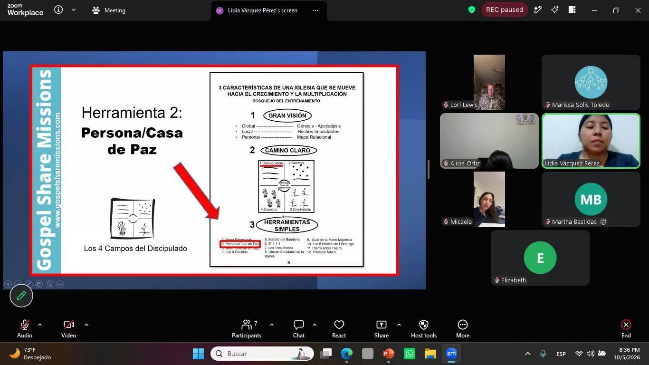Expand the Audio options caret
This screenshot has height=365, width=649.
[40, 325]
